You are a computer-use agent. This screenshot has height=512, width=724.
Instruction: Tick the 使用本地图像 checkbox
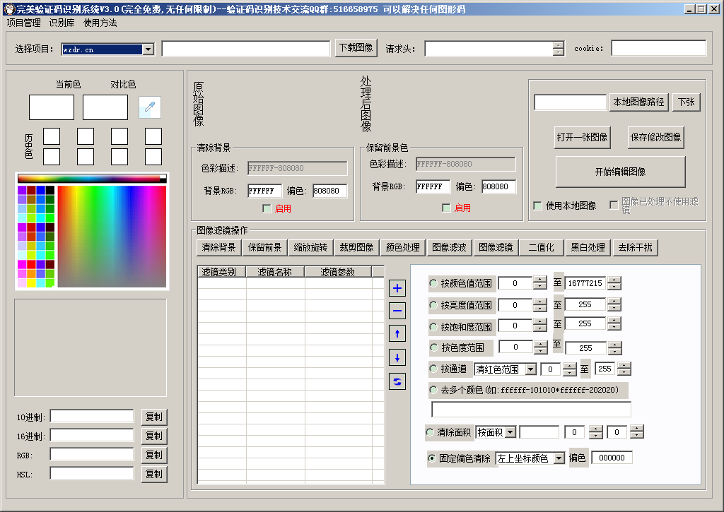537,206
